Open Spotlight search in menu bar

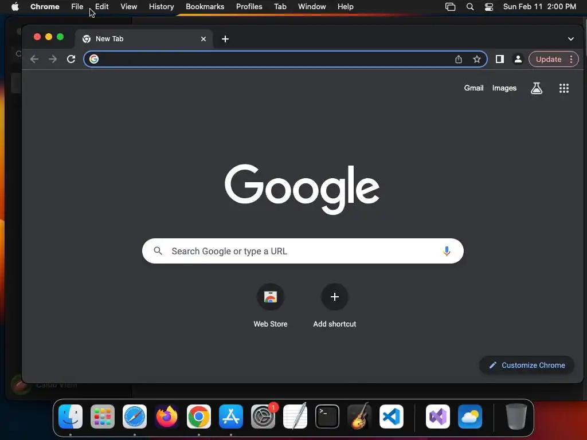click(470, 7)
